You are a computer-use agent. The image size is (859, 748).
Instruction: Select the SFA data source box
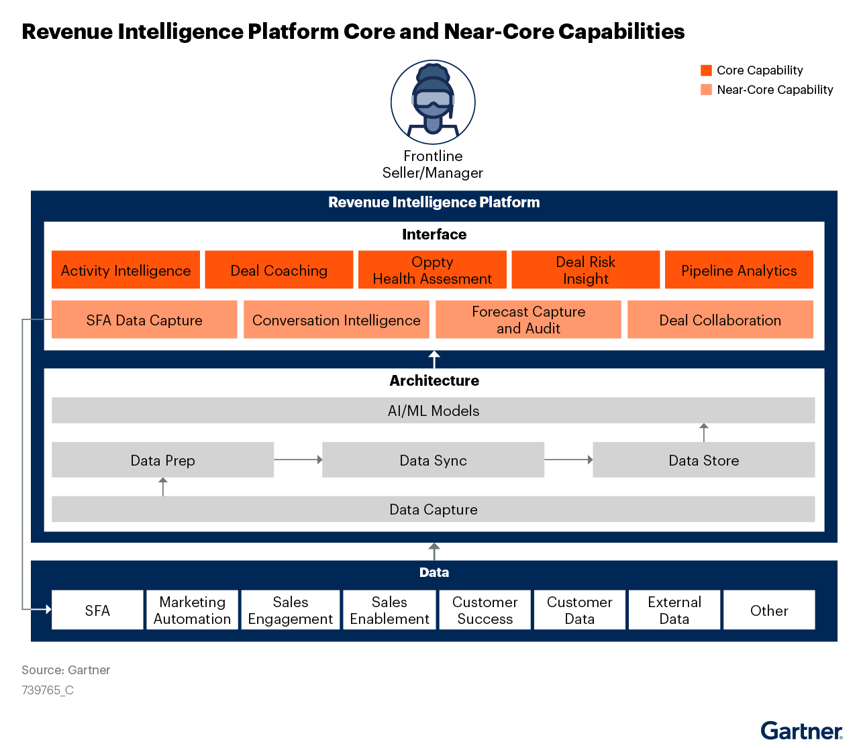pyautogui.click(x=97, y=610)
